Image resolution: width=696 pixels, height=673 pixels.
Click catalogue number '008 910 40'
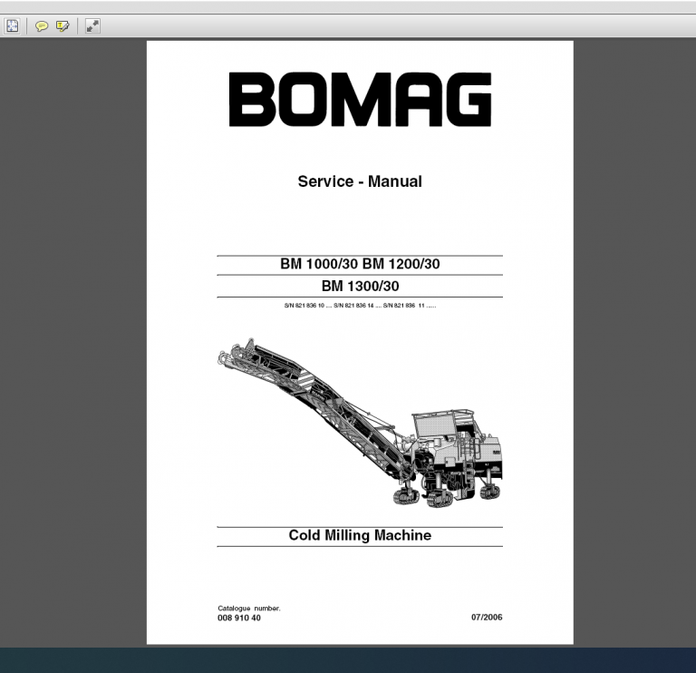click(239, 618)
